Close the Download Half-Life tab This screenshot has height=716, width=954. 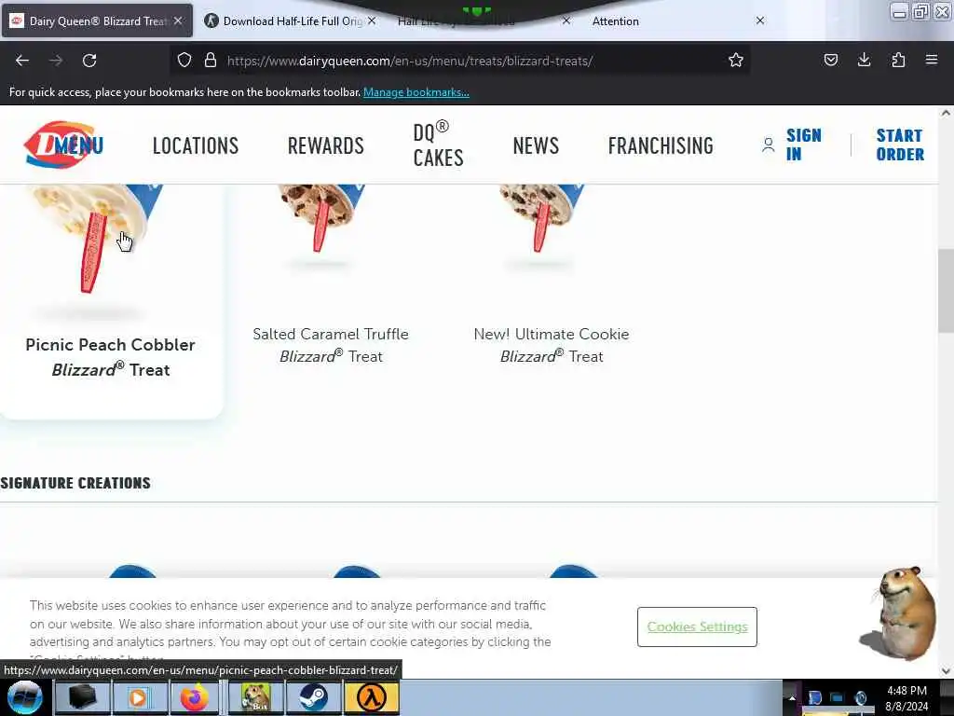pos(372,21)
